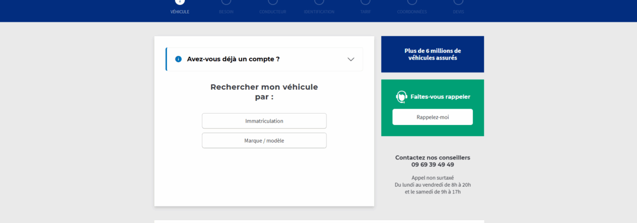Go to the Devis step label
The height and width of the screenshot is (223, 637).
(x=458, y=12)
